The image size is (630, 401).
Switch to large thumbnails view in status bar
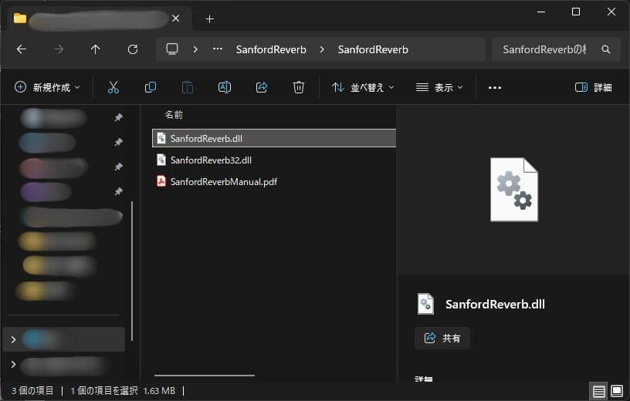click(x=616, y=391)
